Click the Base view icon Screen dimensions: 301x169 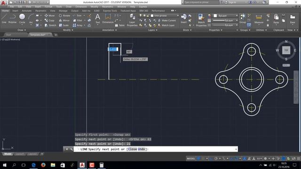coord(293,19)
